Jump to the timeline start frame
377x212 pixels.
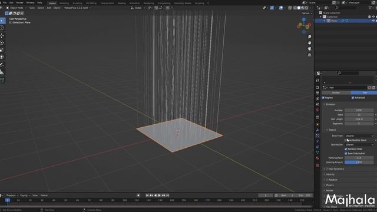tap(147, 196)
